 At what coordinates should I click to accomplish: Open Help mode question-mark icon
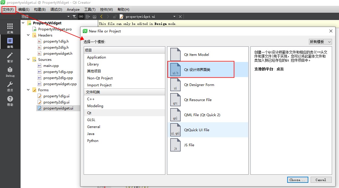click(10, 101)
